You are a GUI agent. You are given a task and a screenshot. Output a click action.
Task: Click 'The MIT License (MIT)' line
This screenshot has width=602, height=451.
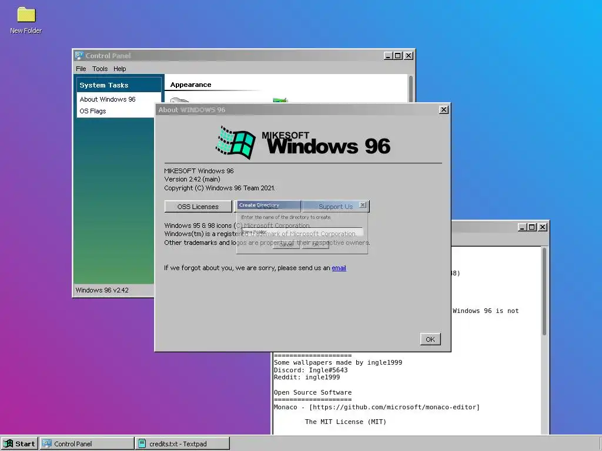(346, 422)
